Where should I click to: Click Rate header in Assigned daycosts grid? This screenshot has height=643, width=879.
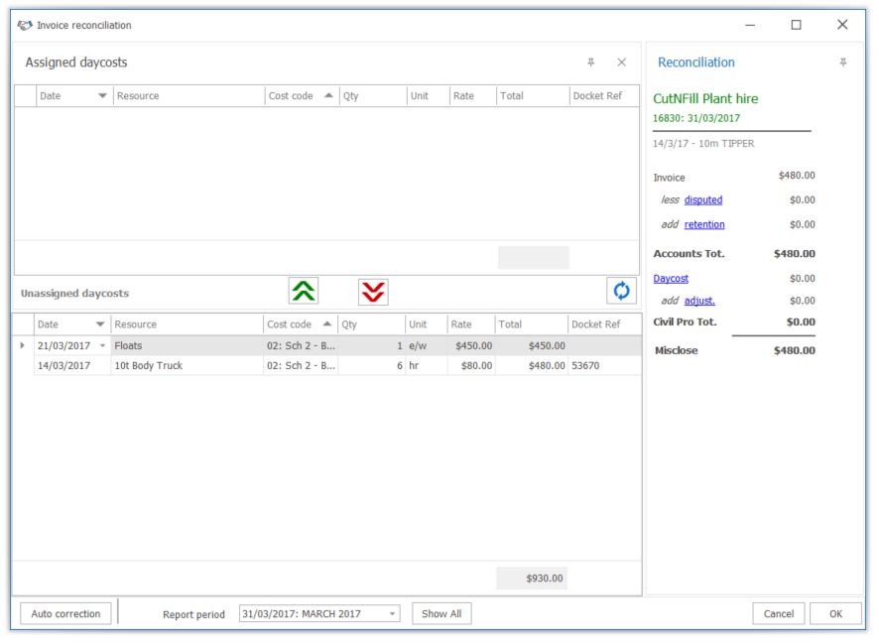[473, 96]
